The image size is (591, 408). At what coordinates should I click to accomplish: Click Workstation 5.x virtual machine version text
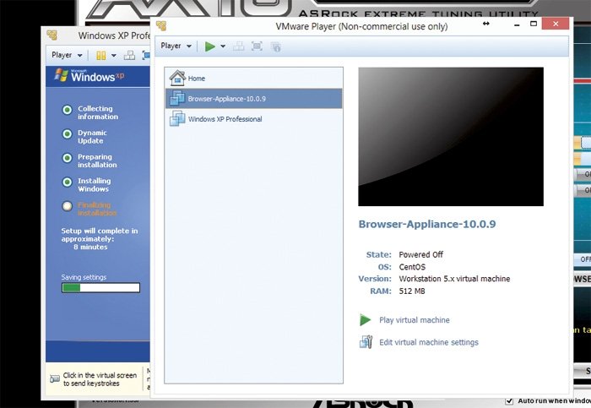click(x=454, y=279)
